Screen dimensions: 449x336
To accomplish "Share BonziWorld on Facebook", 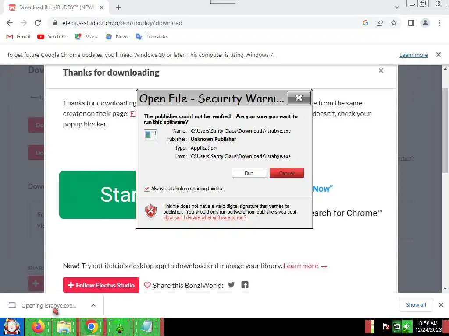I will [x=245, y=285].
